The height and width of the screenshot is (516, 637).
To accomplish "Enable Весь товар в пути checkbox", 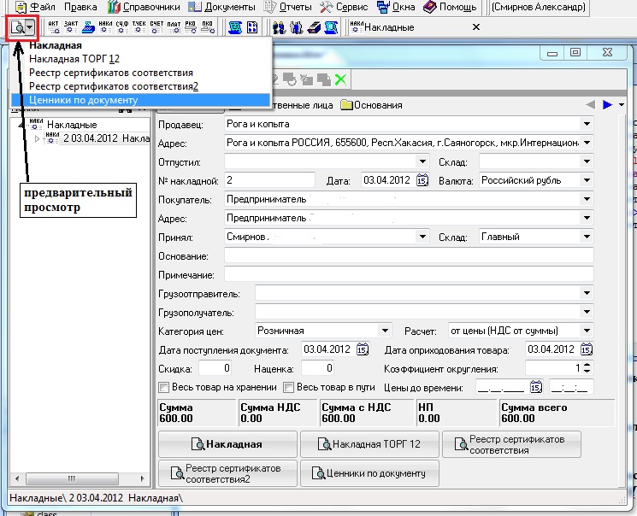I will tap(288, 387).
